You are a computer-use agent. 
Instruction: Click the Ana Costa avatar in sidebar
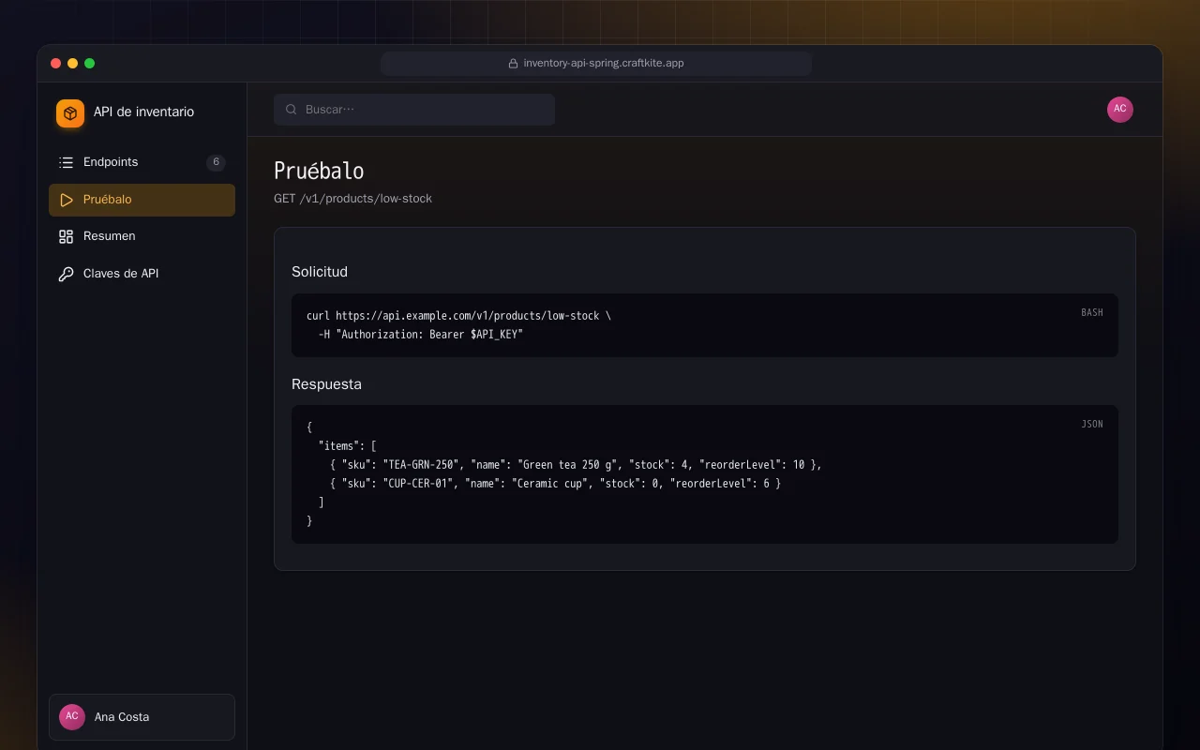[72, 717]
